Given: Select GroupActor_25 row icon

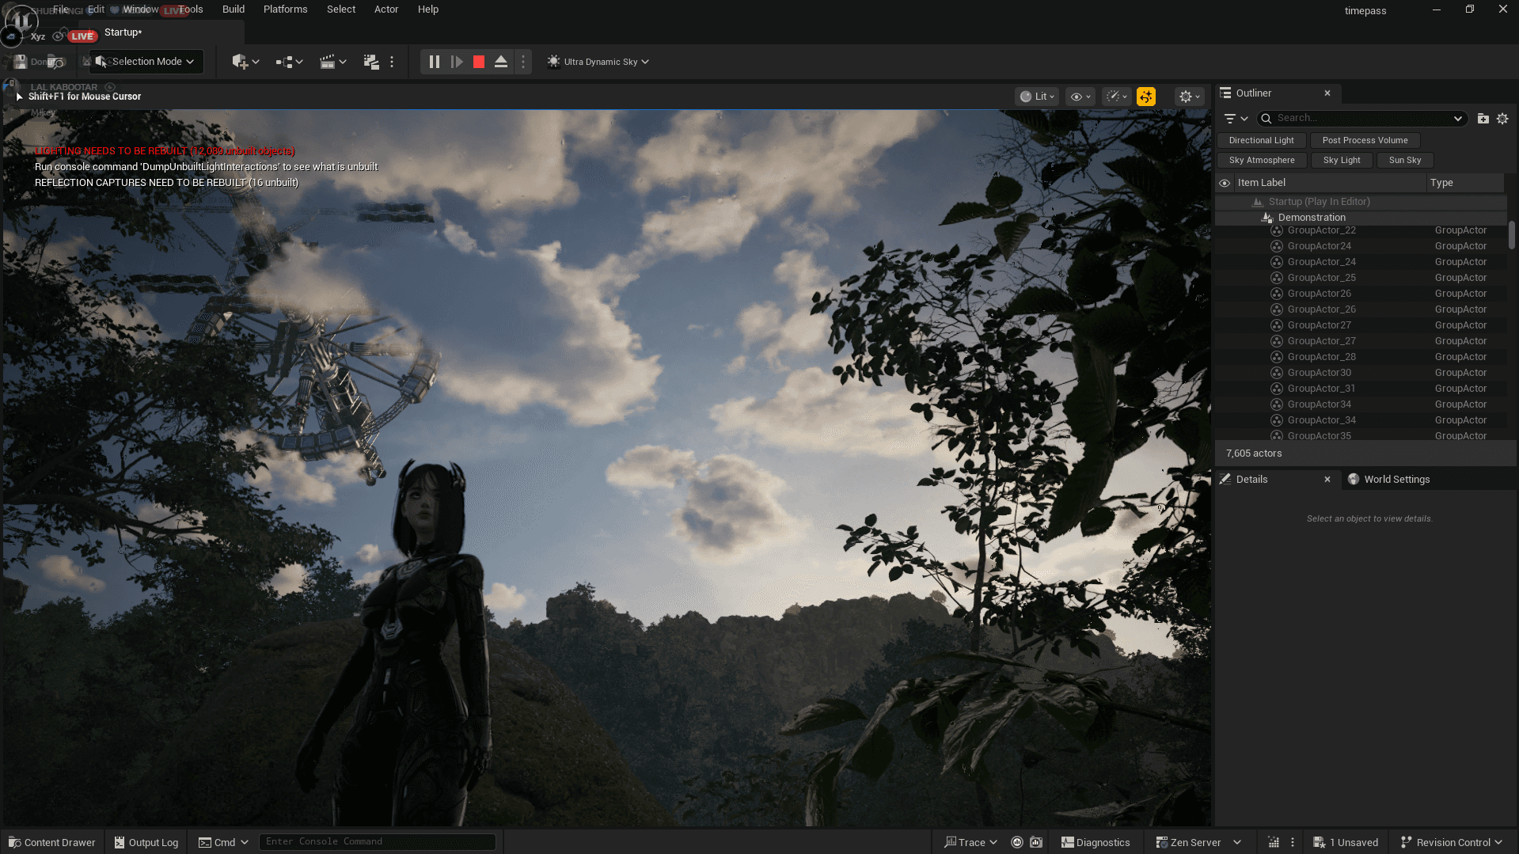Looking at the screenshot, I should (x=1277, y=278).
